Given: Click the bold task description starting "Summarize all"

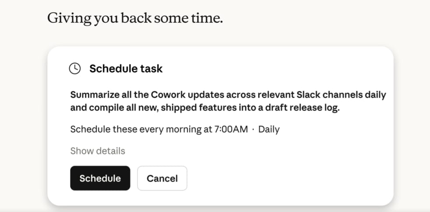Looking at the screenshot, I should [228, 101].
